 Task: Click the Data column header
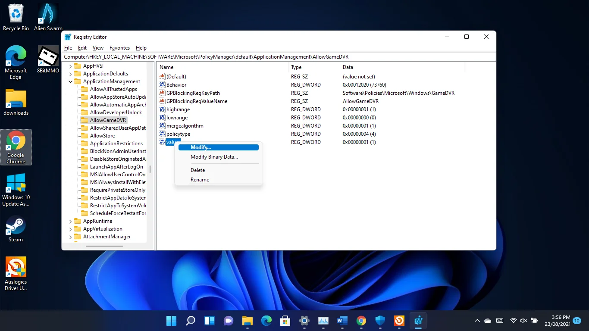coord(402,67)
